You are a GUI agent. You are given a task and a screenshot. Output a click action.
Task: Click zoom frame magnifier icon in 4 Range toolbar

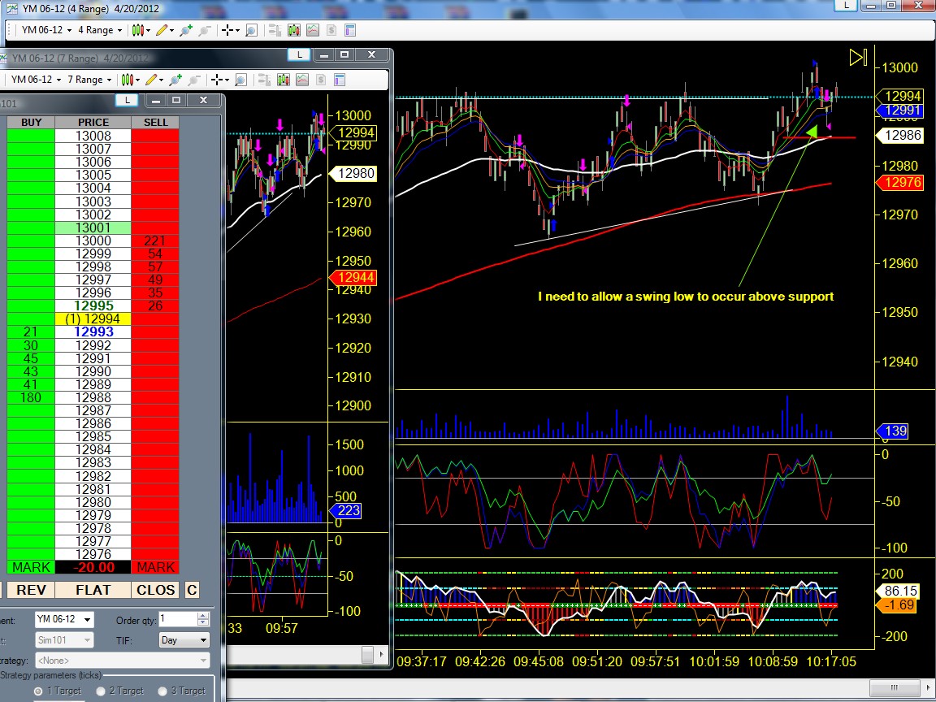point(251,30)
